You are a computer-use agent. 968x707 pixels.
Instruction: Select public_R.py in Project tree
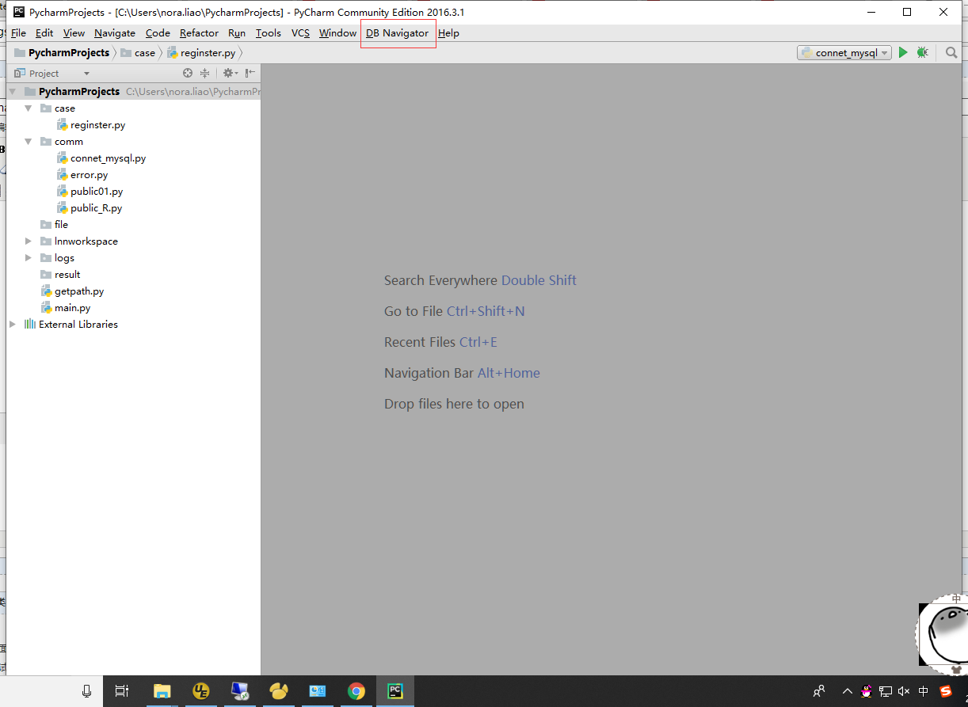[x=90, y=208]
